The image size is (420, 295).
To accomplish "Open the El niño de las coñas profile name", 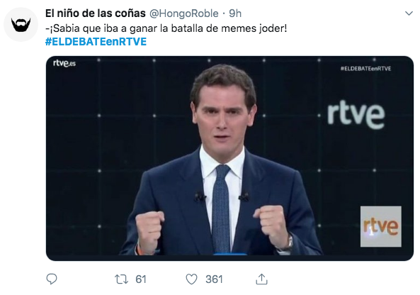I will click(96, 13).
